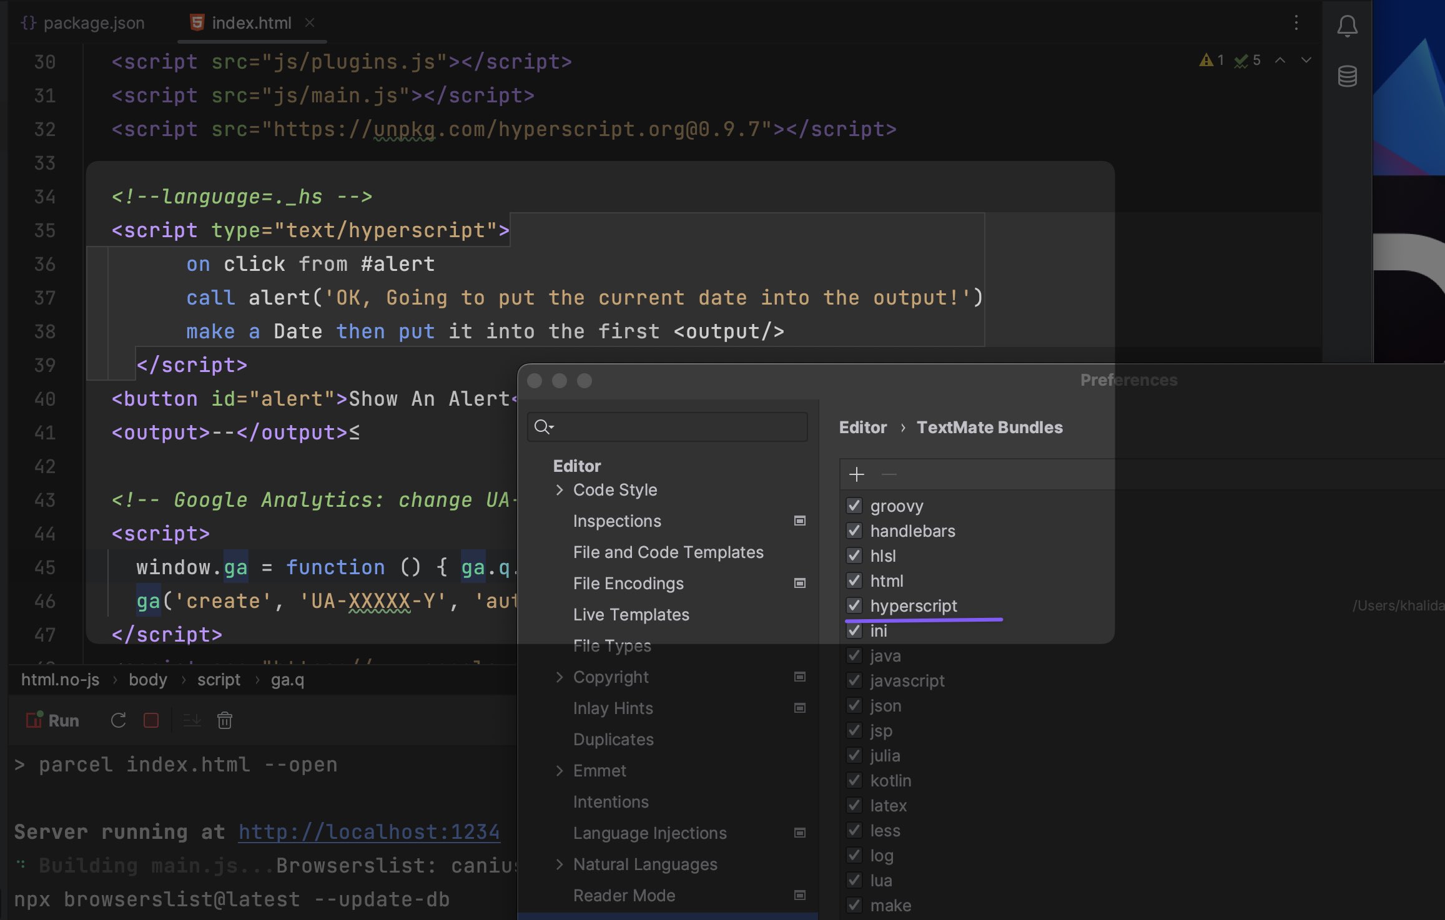
Task: Click project-level icon next to Reader Mode
Action: (799, 895)
